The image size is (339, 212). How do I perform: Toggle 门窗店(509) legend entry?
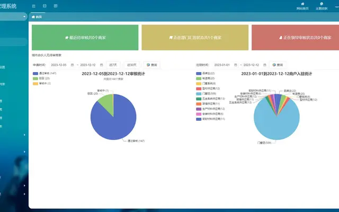[206, 94]
